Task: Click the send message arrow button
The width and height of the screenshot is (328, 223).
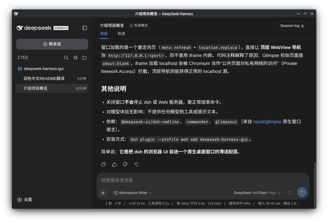Action: pos(302,192)
